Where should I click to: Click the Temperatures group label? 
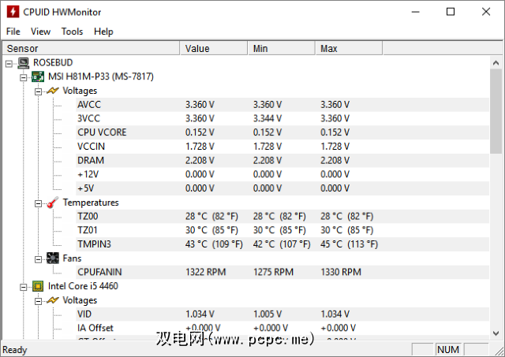pos(91,203)
